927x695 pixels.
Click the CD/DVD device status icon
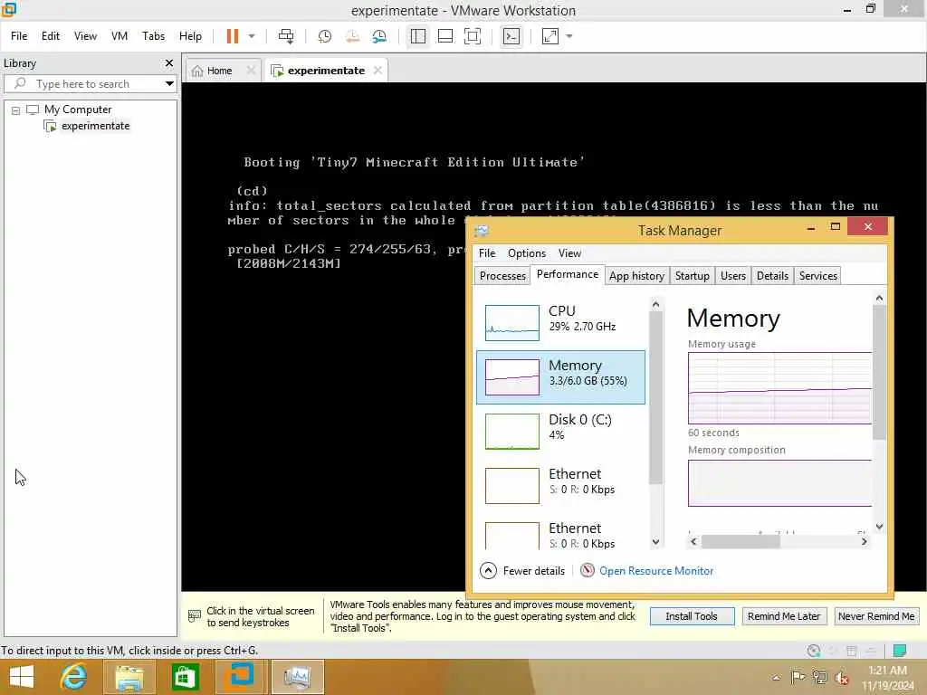click(814, 651)
